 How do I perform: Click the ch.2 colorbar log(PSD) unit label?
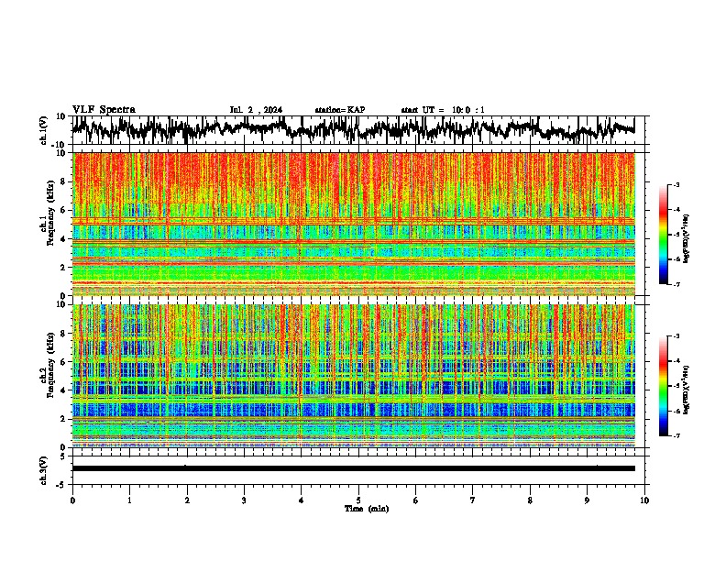[x=687, y=390]
